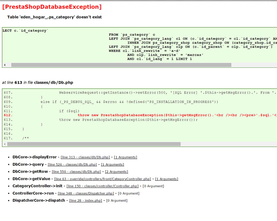
Task: Click 'ControllerCore->run' stack trace entry
Action: tap(33, 193)
